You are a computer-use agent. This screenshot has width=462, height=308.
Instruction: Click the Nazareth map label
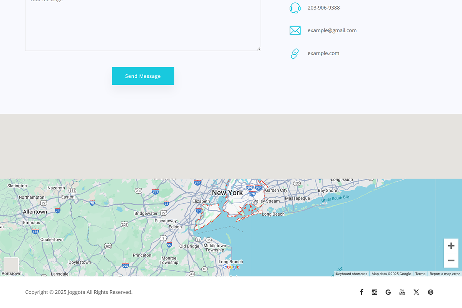pyautogui.click(x=56, y=188)
